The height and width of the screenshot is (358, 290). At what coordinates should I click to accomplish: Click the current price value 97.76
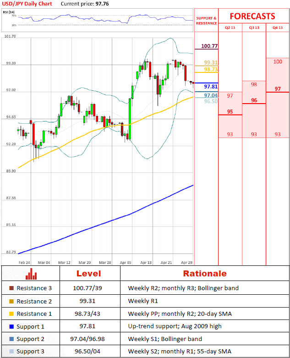pyautogui.click(x=102, y=4)
